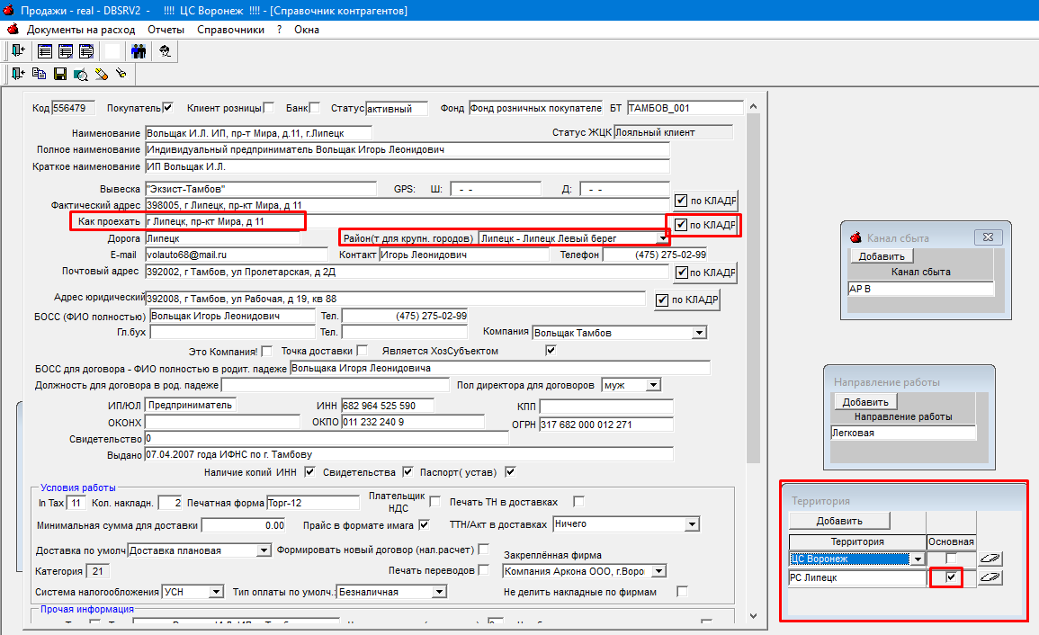
Task: Click the magnifier preview icon in toolbar
Action: (x=81, y=74)
